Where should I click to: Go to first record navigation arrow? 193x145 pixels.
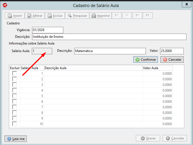[117, 16]
